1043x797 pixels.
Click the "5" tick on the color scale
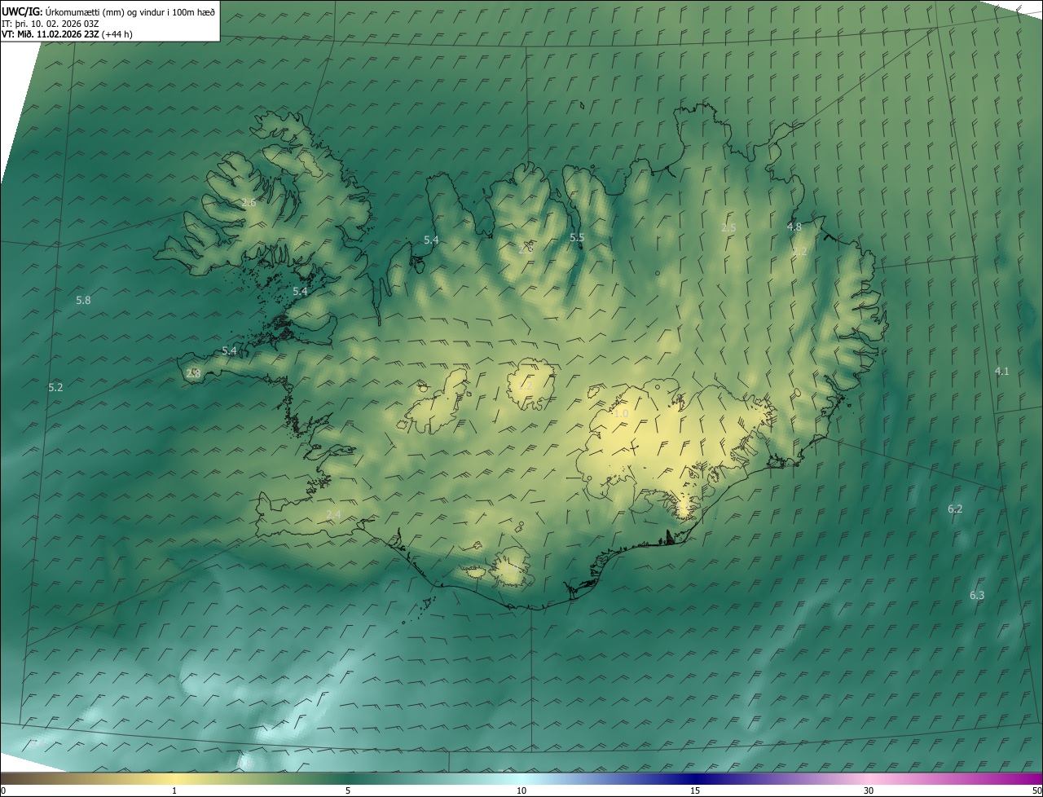(348, 790)
